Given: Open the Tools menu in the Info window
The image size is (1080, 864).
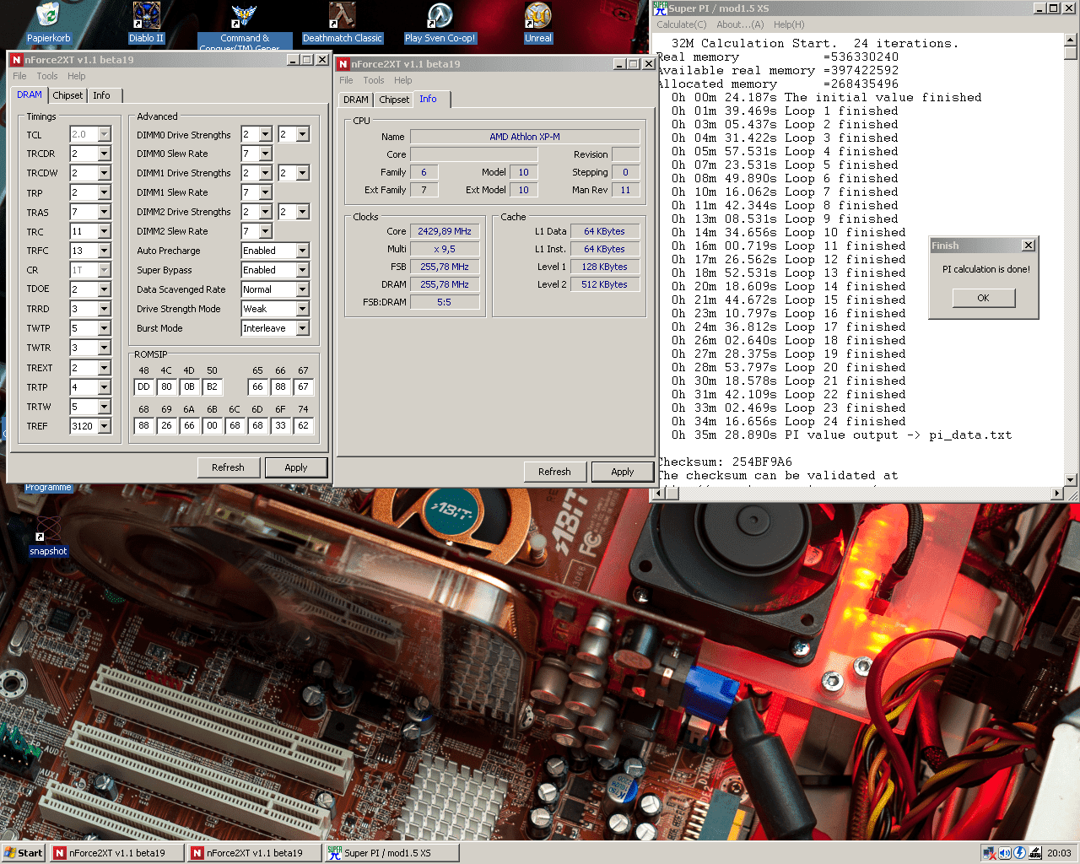Looking at the screenshot, I should [x=373, y=80].
